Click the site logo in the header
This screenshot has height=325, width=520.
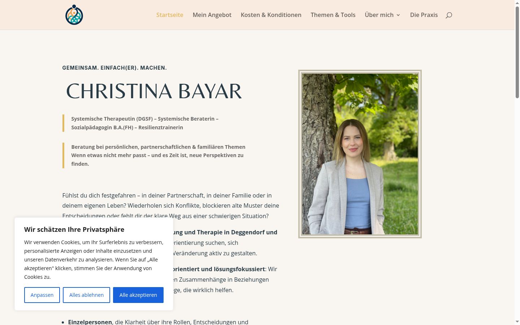click(x=74, y=15)
